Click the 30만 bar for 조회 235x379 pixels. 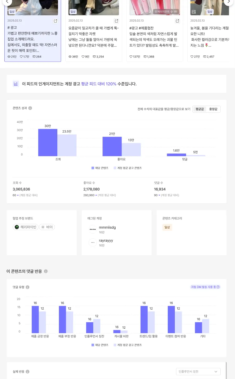(x=48, y=142)
